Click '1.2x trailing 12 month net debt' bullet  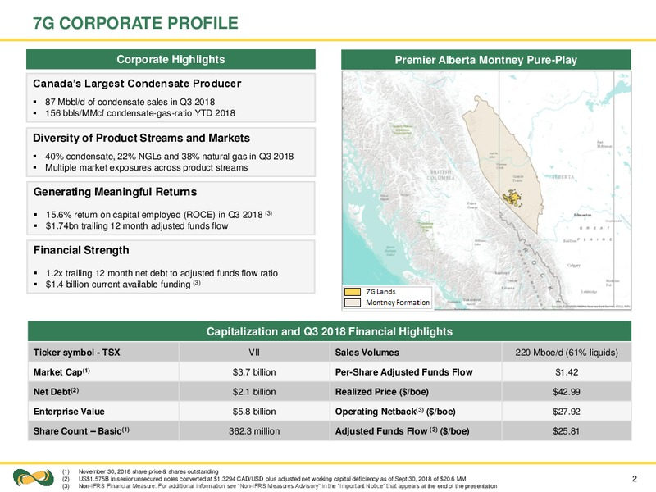tap(162, 273)
